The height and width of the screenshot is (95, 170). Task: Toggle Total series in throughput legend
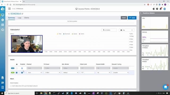pyautogui.click(x=59, y=34)
